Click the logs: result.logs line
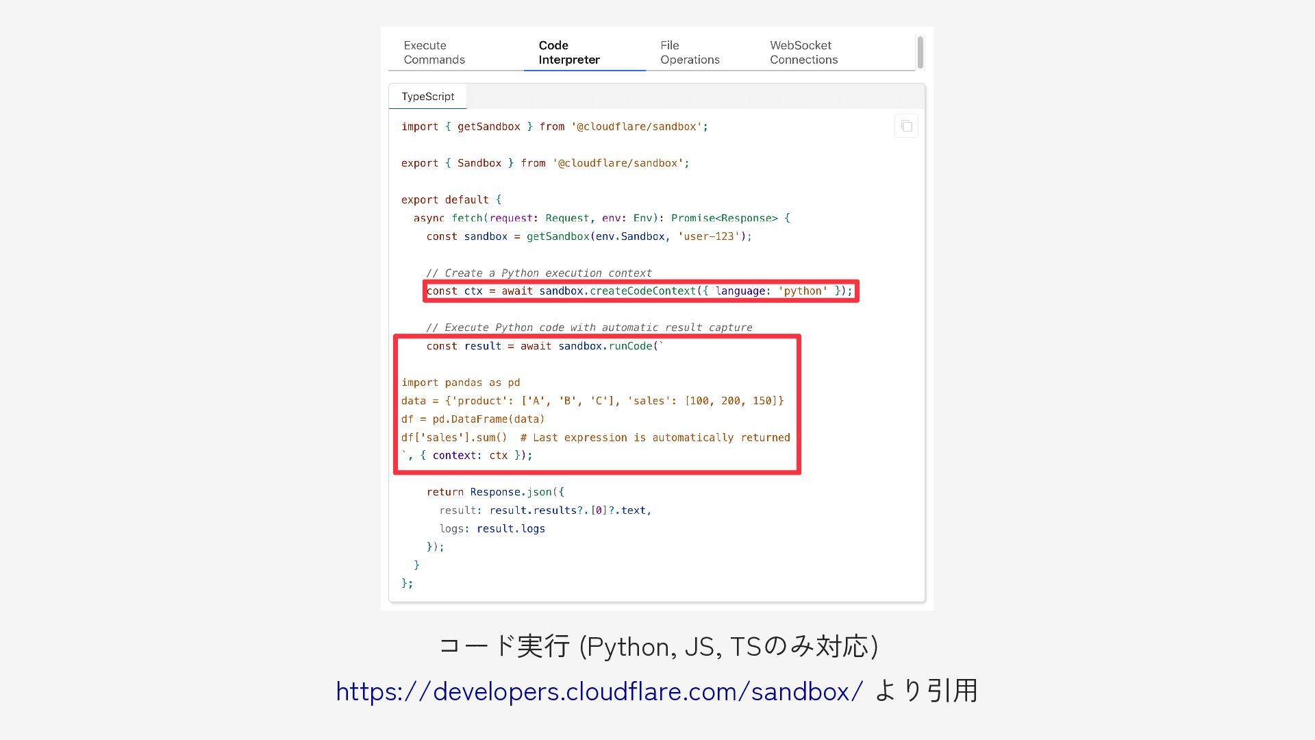 (x=492, y=529)
